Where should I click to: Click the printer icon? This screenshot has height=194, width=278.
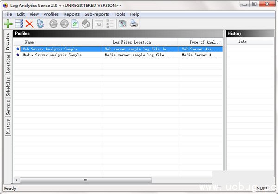pos(133,24)
